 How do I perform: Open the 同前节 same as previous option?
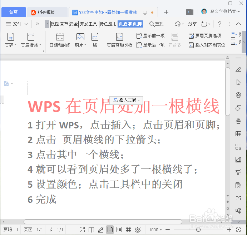175,40
